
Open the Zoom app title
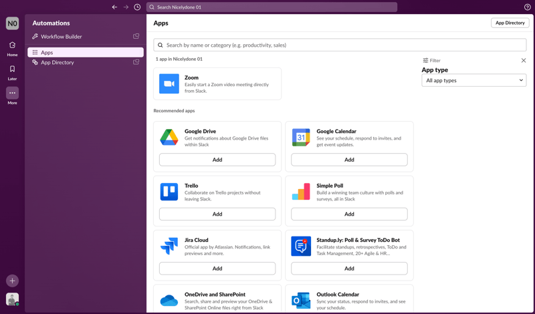click(191, 77)
